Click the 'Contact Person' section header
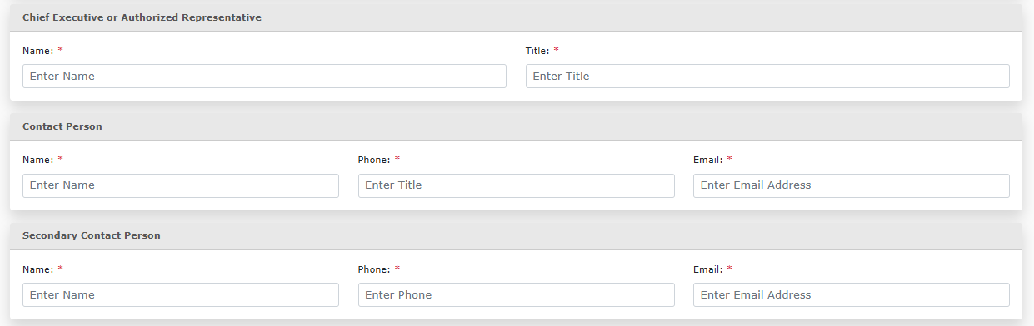1034x326 pixels. 62,126
